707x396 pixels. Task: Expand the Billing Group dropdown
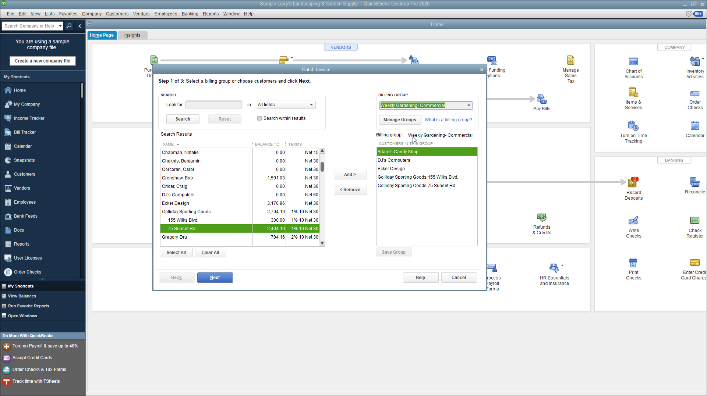(x=469, y=106)
